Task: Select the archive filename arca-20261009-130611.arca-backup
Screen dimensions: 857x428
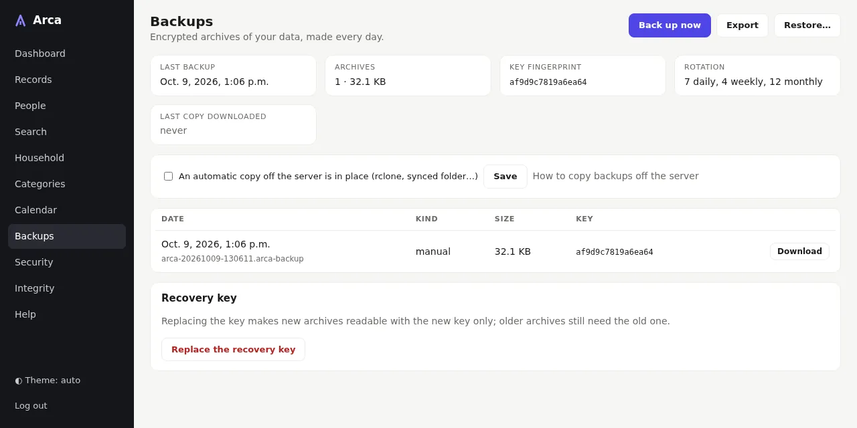Action: pos(232,259)
